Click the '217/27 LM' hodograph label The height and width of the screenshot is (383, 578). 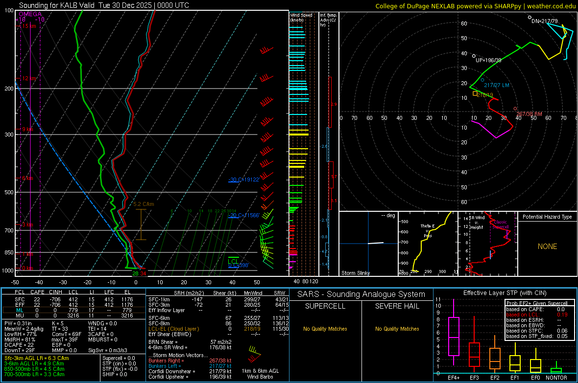pos(497,85)
